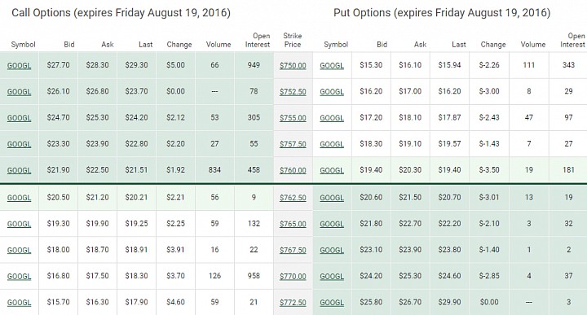Click GOOGL call symbol with $15.70 bid
The image size is (587, 315).
[19, 302]
